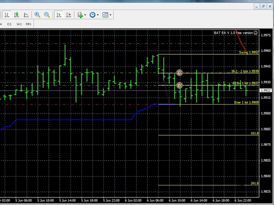Viewport: 274px width, 205px height.
Task: Select the 61.8 - 1 lot 1.9927 label
Action: pyautogui.click(x=246, y=83)
